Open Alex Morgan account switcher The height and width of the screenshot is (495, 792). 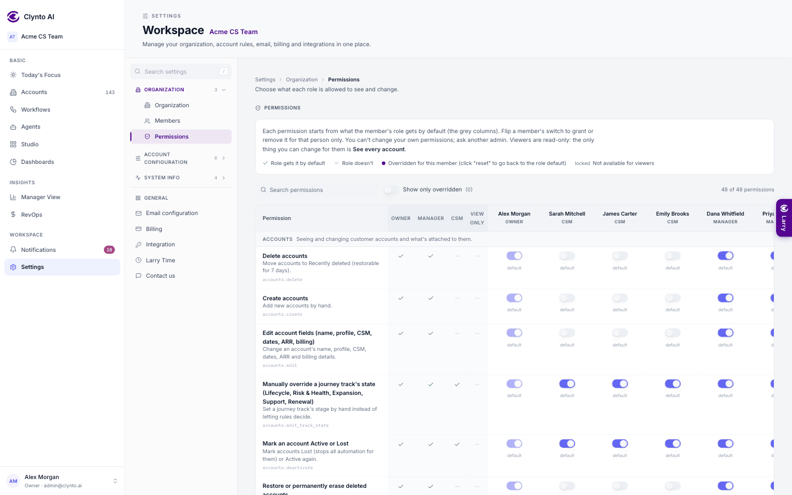[62, 481]
